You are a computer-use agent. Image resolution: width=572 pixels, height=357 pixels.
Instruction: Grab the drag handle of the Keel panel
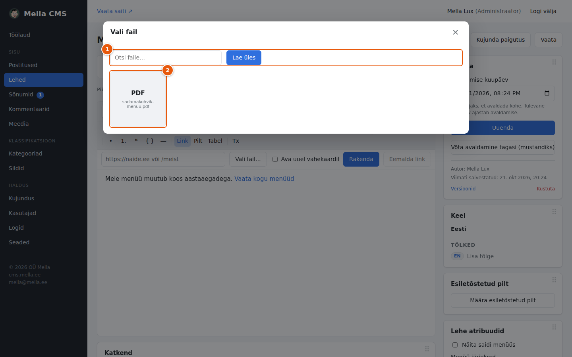pyautogui.click(x=554, y=212)
